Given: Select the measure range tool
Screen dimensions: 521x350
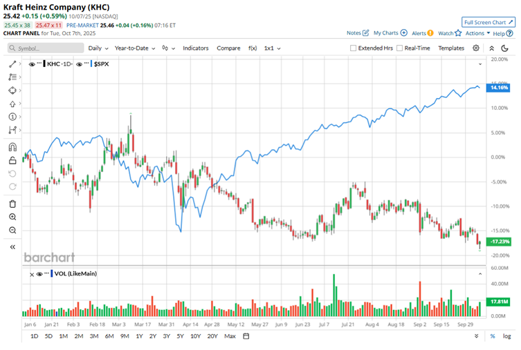Looking at the screenshot, I should [12, 130].
